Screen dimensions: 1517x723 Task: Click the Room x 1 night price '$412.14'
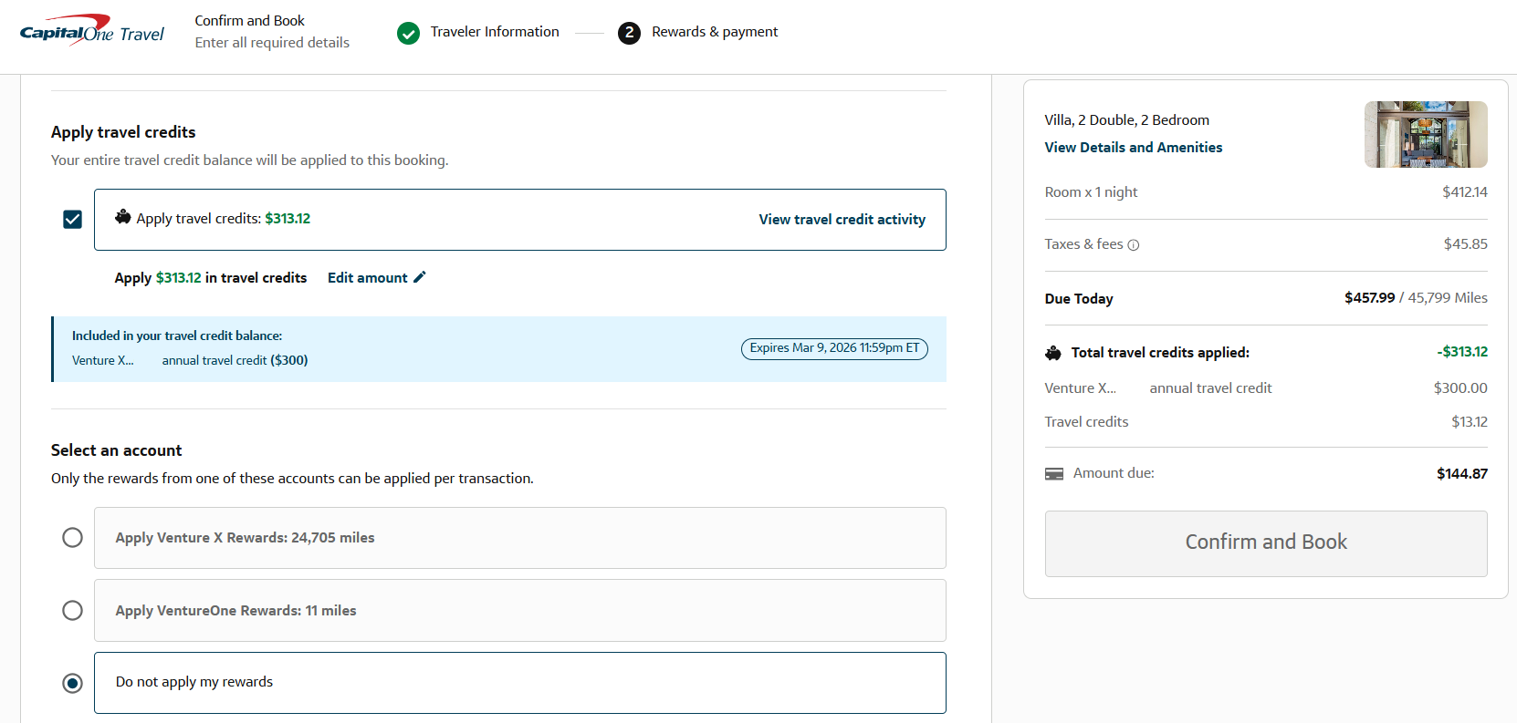click(1465, 192)
